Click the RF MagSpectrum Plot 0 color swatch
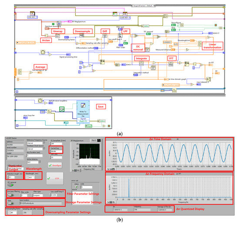Screen dimensions: 239x225 [x=99, y=140]
